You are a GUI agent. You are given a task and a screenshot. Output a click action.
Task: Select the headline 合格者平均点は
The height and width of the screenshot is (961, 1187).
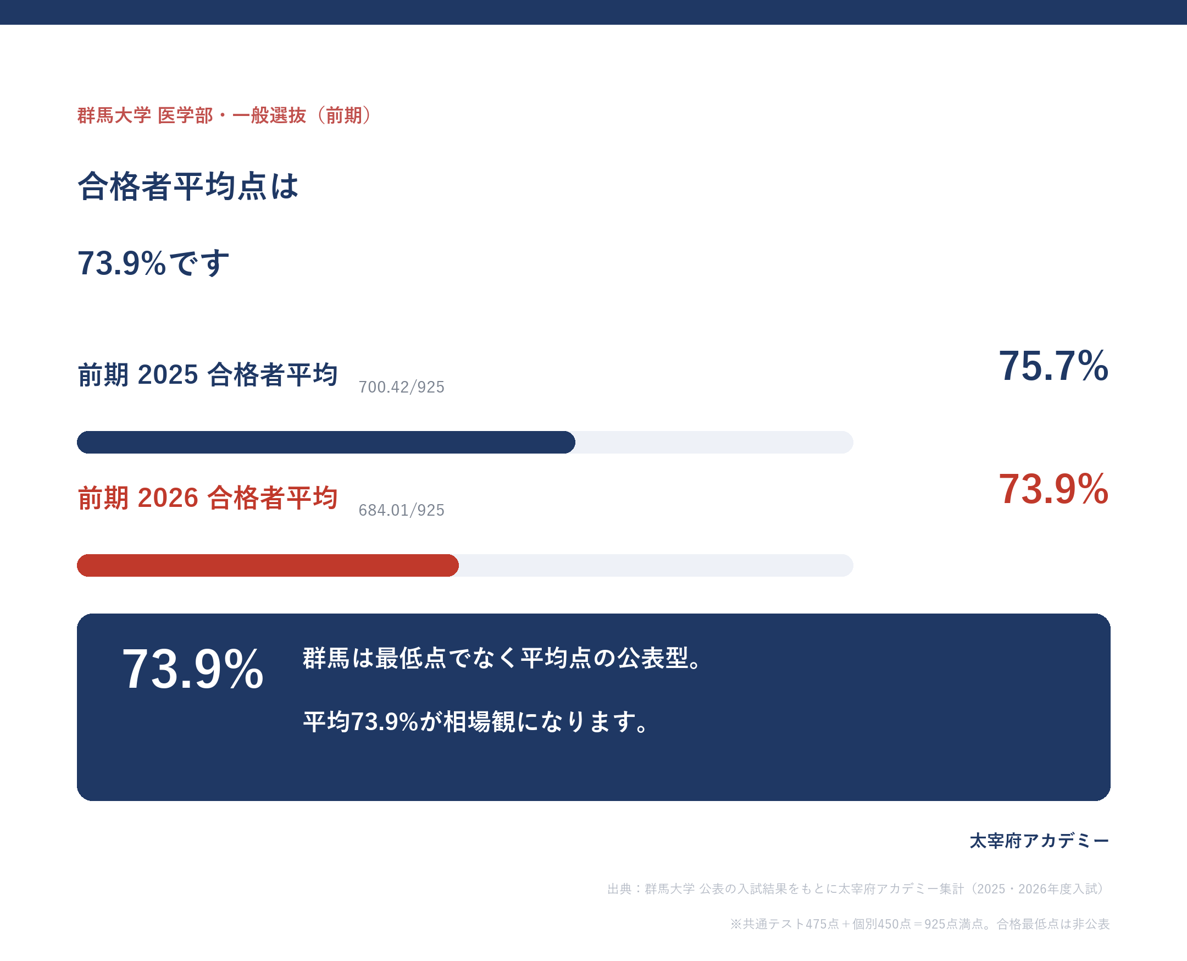(188, 186)
